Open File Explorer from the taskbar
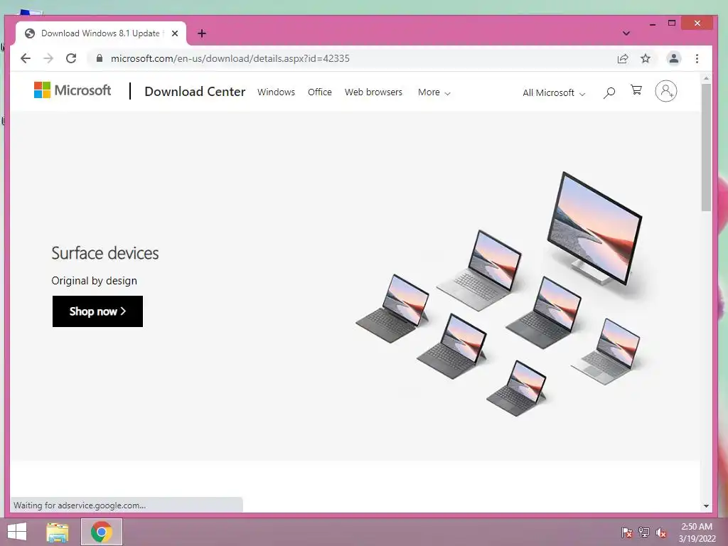 [x=58, y=532]
